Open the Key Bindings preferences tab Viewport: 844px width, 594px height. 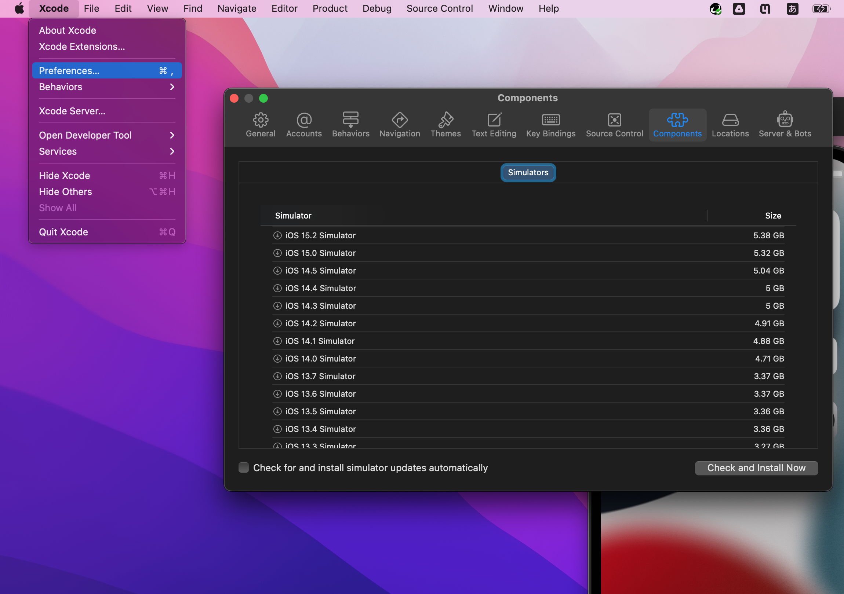coord(551,125)
